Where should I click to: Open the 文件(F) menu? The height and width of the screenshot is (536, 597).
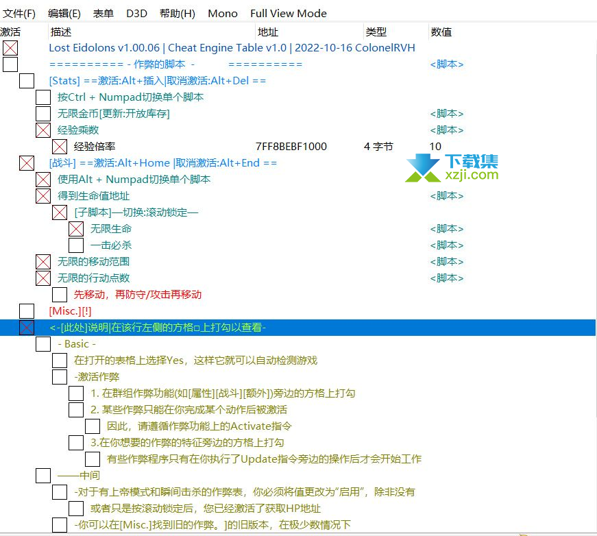pos(19,14)
